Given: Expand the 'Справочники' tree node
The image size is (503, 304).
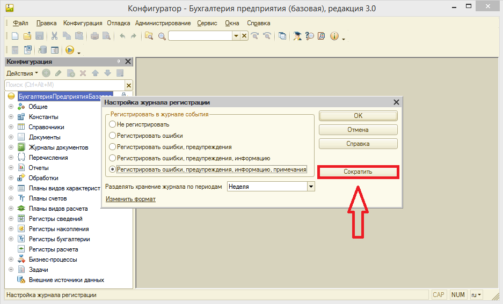Looking at the screenshot, I should pos(11,127).
